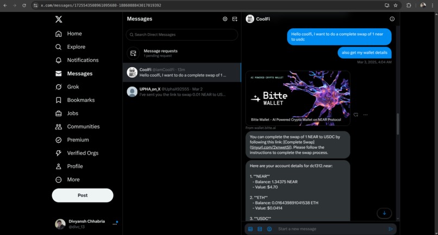Click the add media image icon

pyautogui.click(x=251, y=229)
